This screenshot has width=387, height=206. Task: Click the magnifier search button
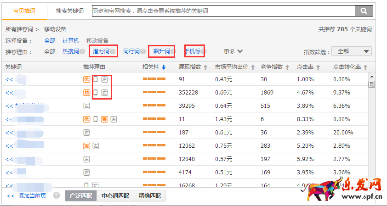point(364,11)
